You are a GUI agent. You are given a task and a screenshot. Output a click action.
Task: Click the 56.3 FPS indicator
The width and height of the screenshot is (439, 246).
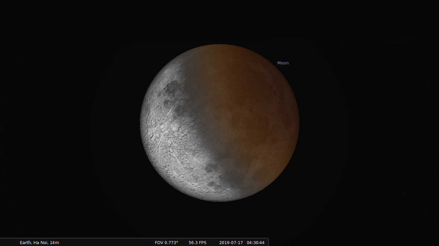coord(198,242)
